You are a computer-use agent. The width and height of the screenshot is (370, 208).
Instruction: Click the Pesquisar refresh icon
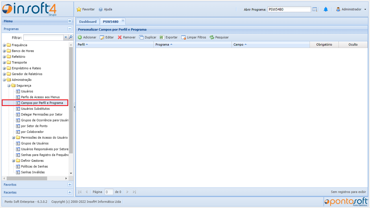tap(212, 37)
